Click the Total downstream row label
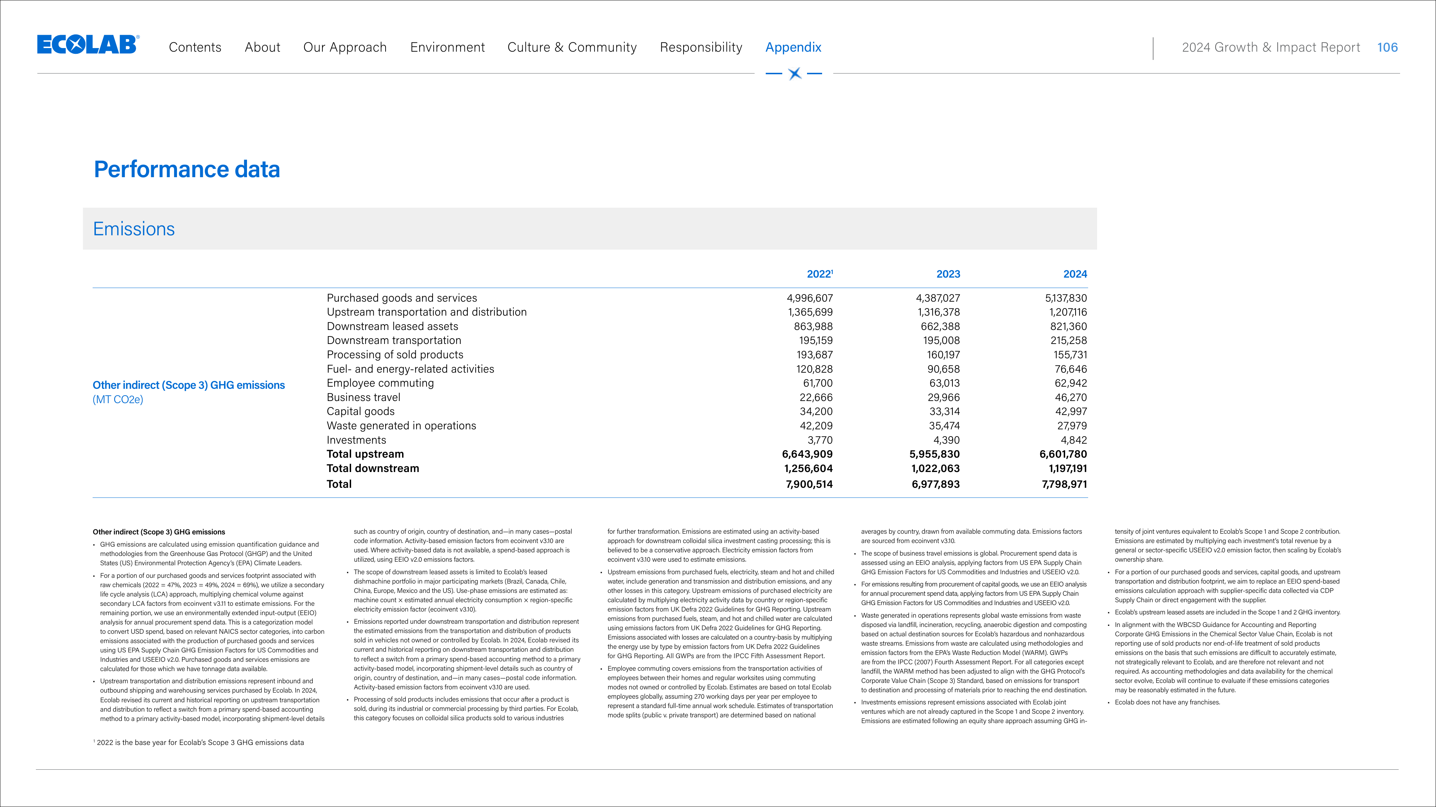This screenshot has height=807, width=1436. tap(373, 468)
